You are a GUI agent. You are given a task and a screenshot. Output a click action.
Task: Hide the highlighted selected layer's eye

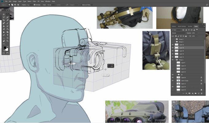tap(173, 48)
